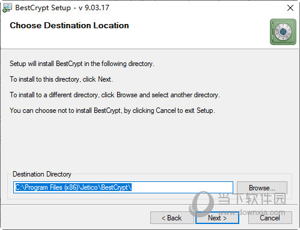
Task: Open the Browse... directory chooser
Action: point(262,188)
